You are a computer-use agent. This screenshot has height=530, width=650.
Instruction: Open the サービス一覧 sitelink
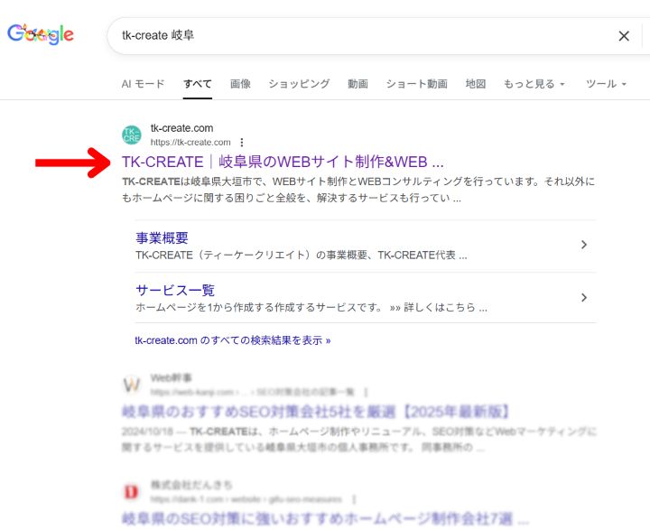coord(175,290)
